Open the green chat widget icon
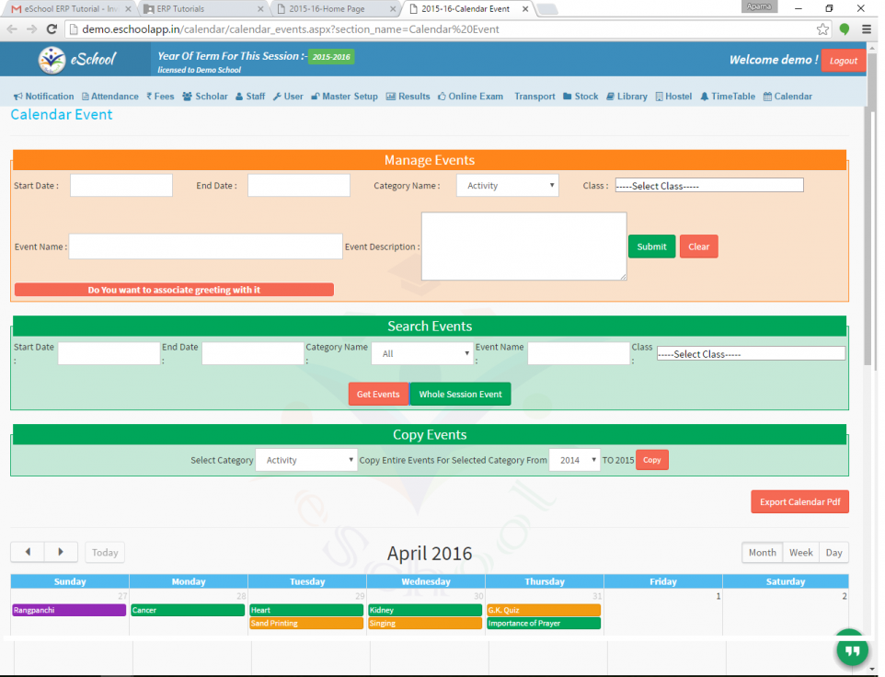The image size is (885, 677). [x=852, y=650]
